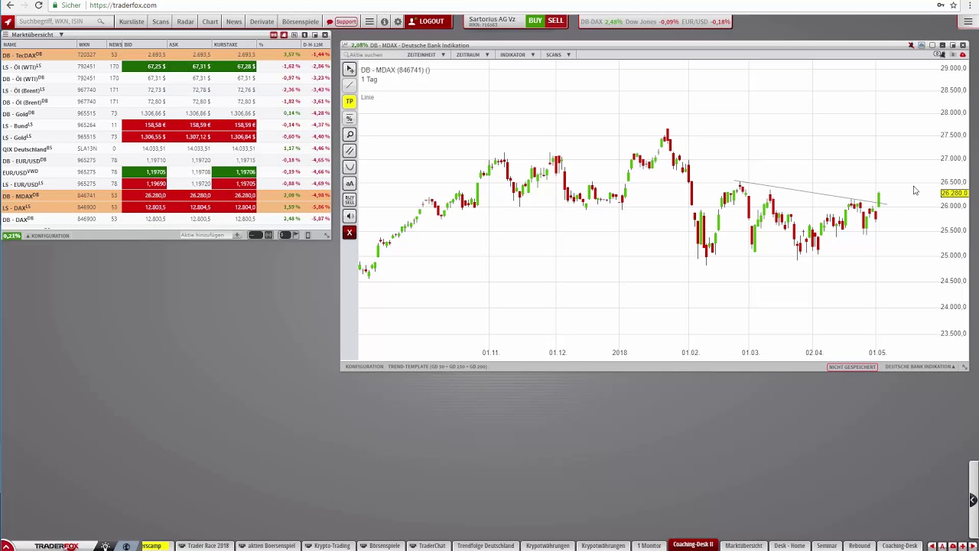Image resolution: width=979 pixels, height=551 pixels.
Task: Click the chart BUY SELL tool icon
Action: [350, 200]
